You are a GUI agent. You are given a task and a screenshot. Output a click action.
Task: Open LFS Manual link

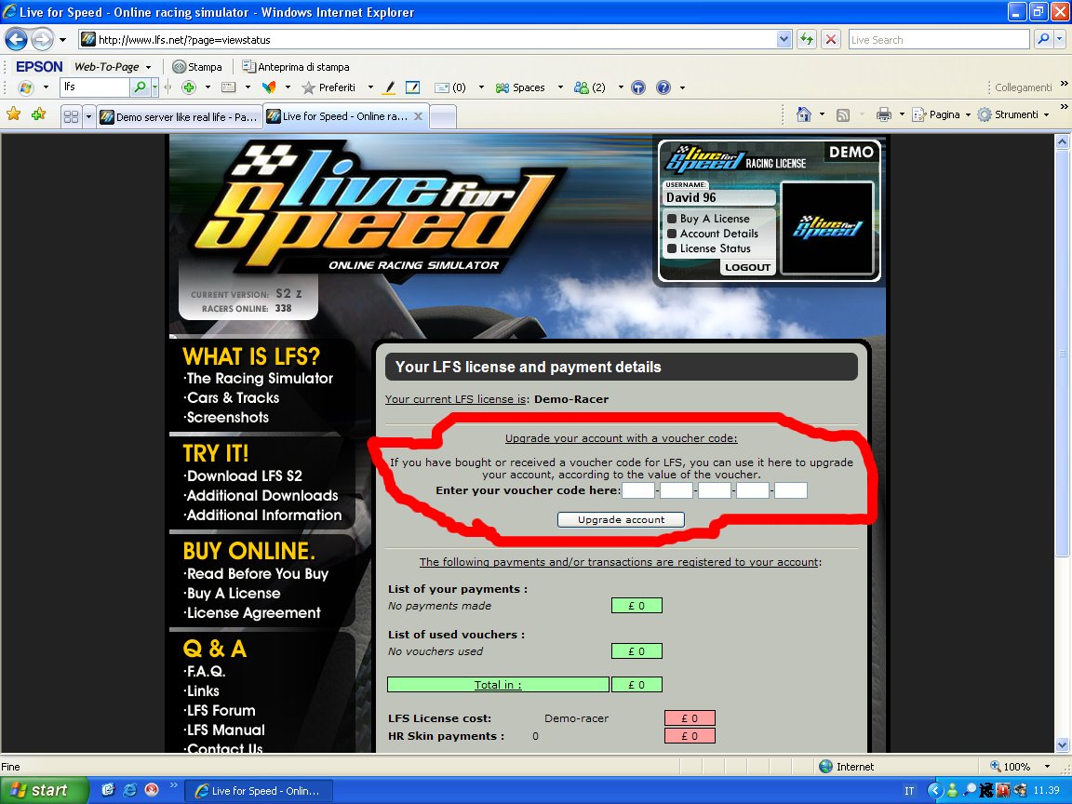[224, 730]
